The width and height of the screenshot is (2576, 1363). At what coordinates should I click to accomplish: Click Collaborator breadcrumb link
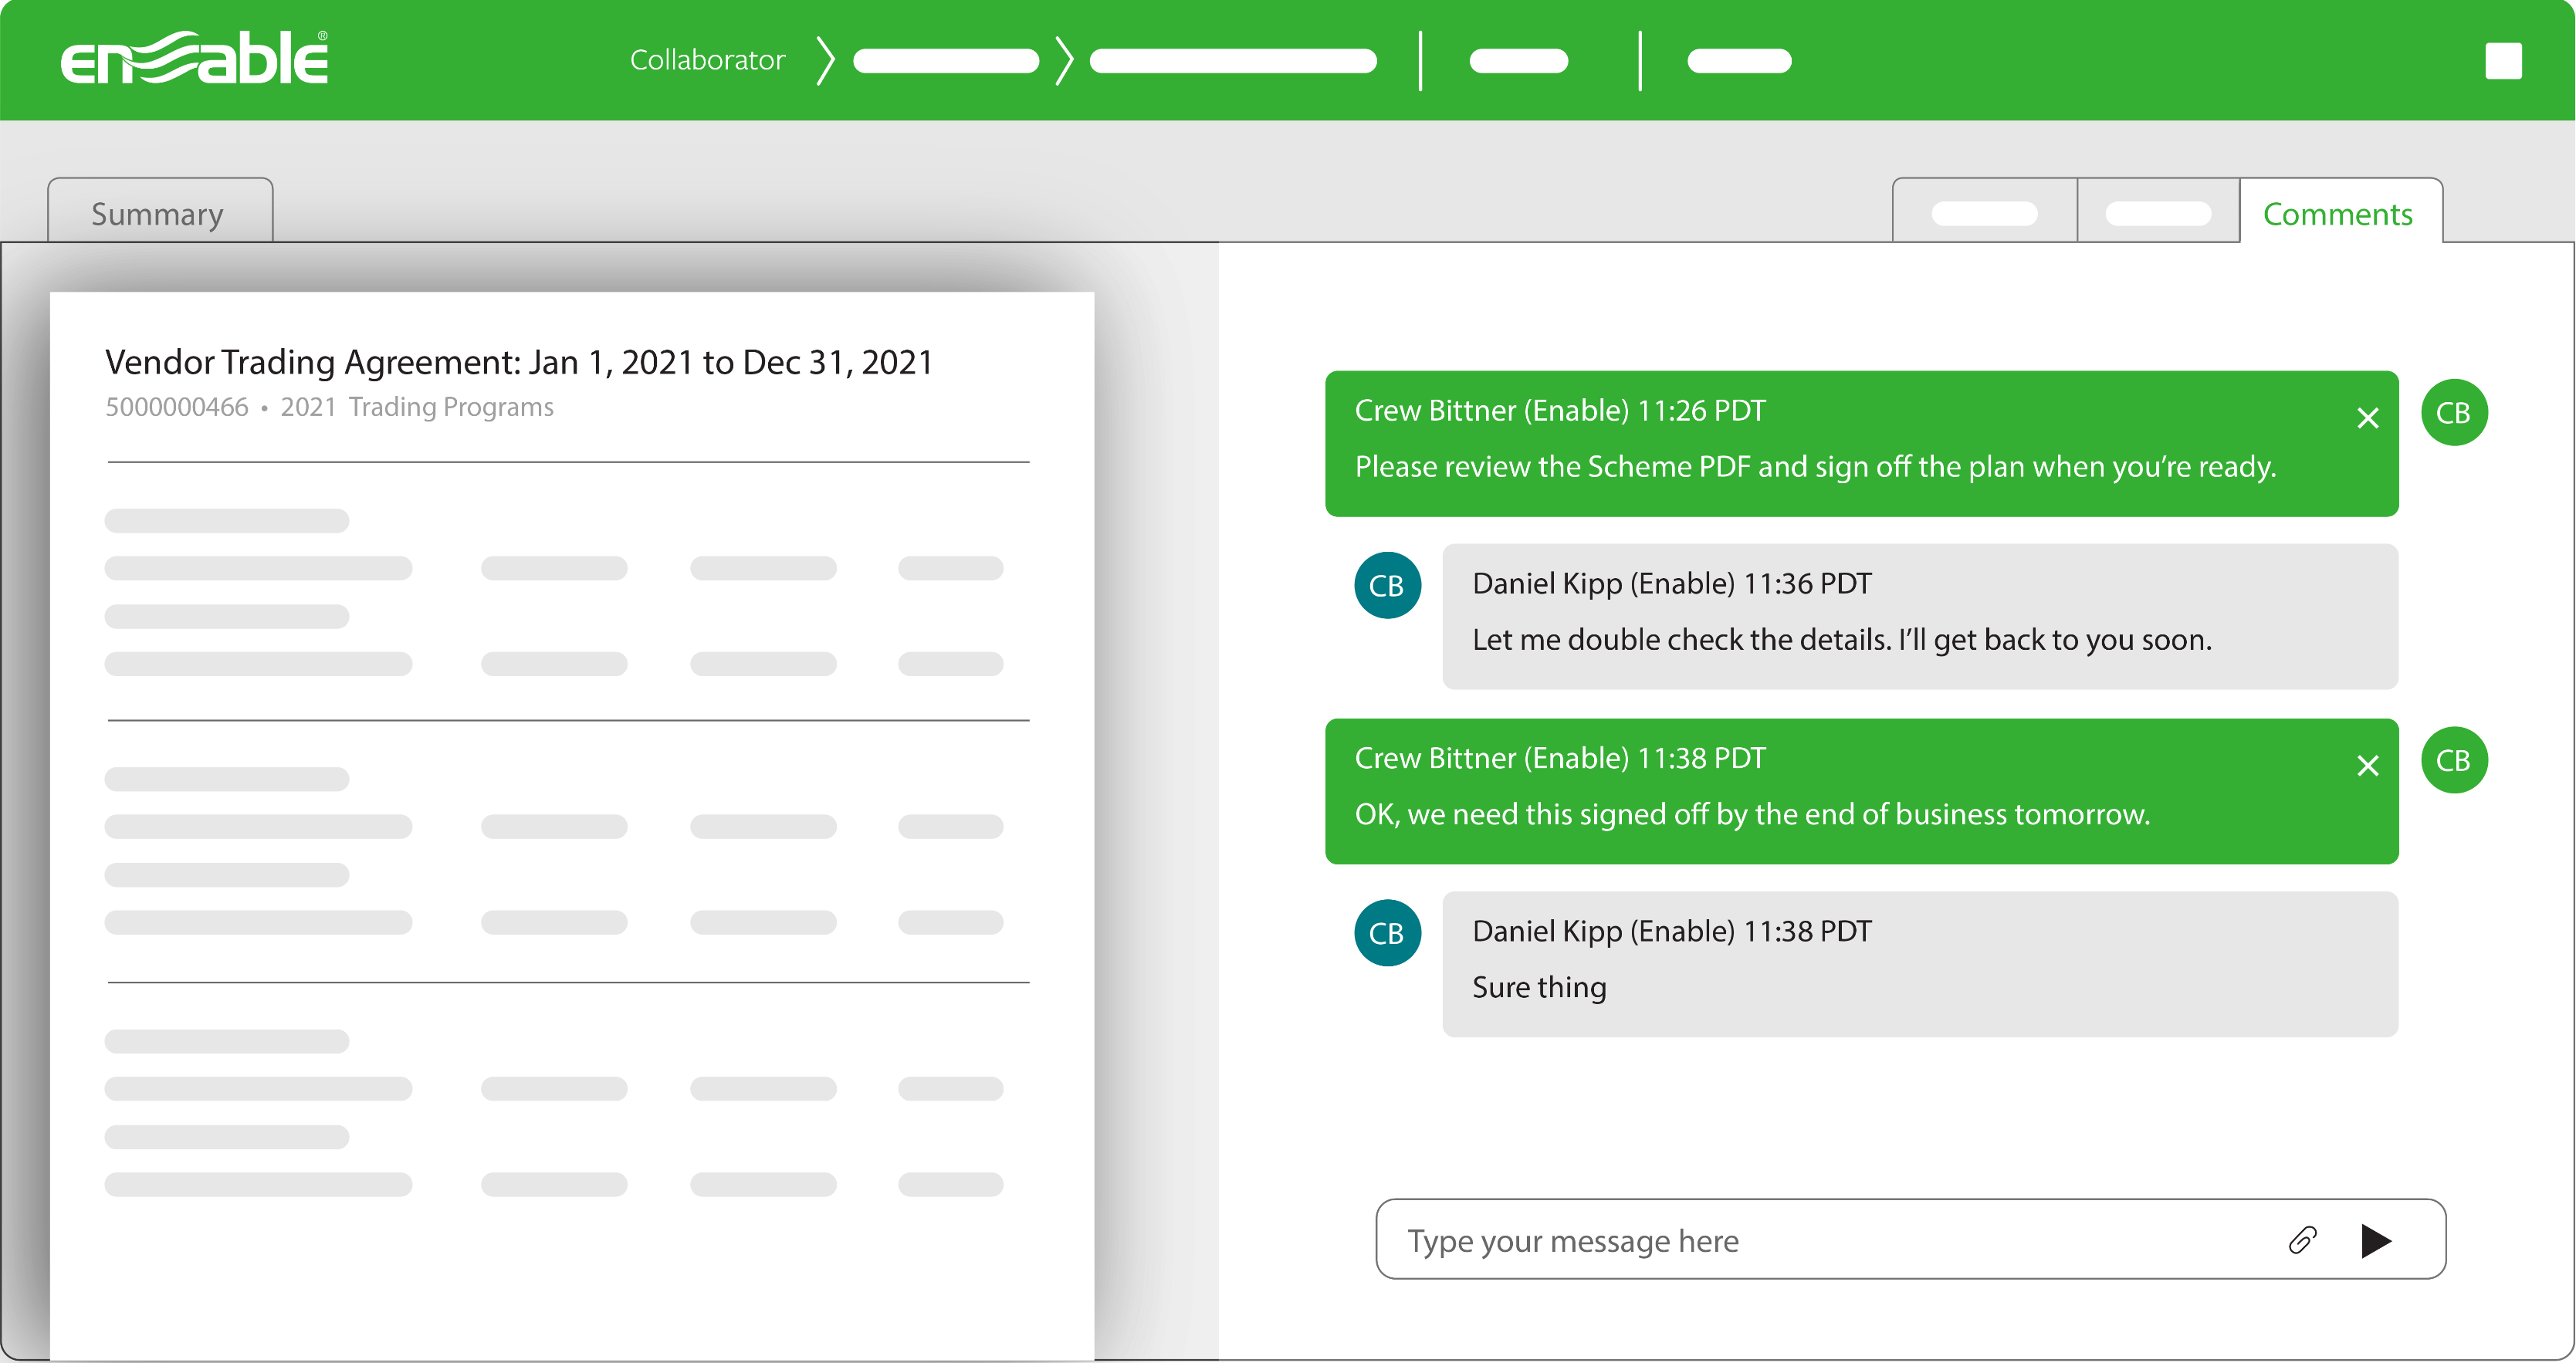707,60
